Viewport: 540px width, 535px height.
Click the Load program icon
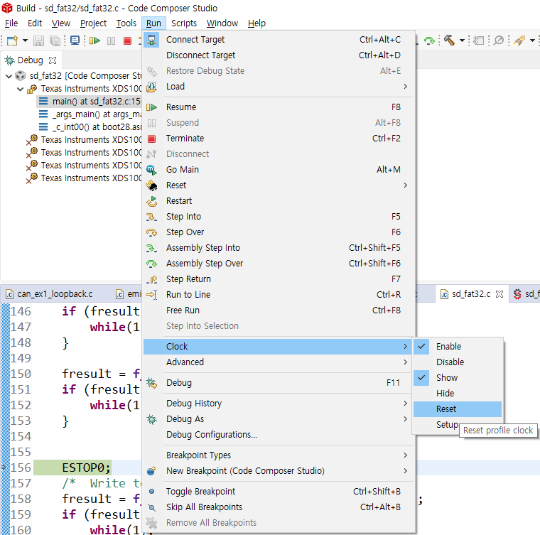click(151, 87)
